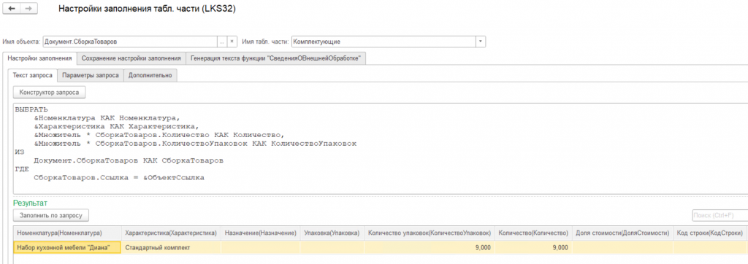Viewport: 748px width, 264px height.
Task: Click the Конструктор запроса button
Action: click(50, 92)
